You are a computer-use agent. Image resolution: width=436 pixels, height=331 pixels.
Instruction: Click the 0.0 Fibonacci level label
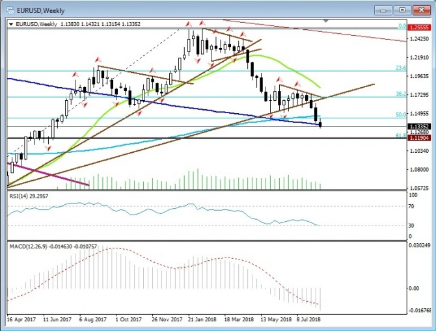click(402, 26)
